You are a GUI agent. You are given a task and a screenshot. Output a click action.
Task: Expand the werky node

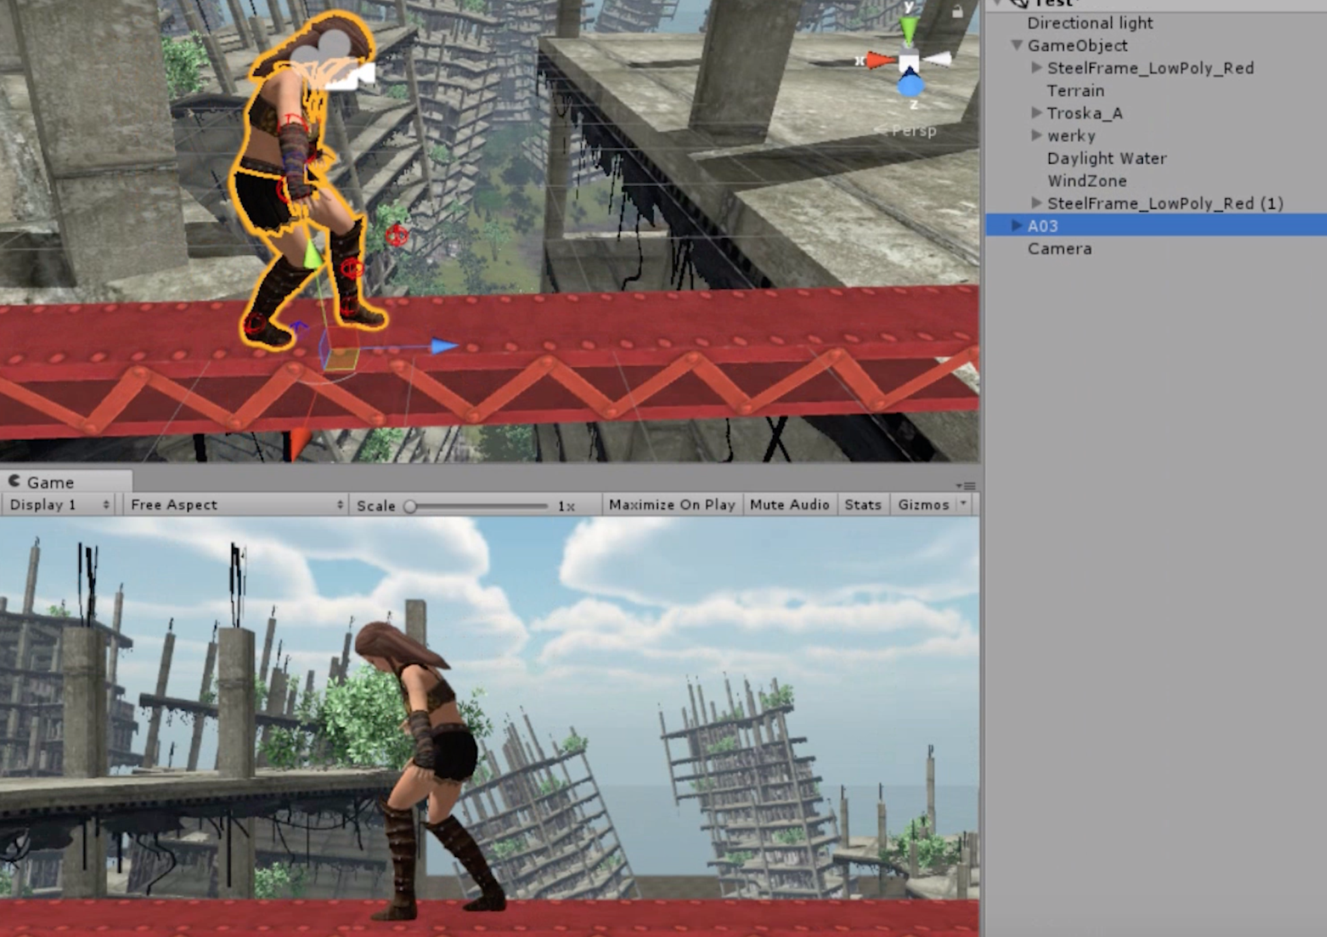coord(1037,135)
